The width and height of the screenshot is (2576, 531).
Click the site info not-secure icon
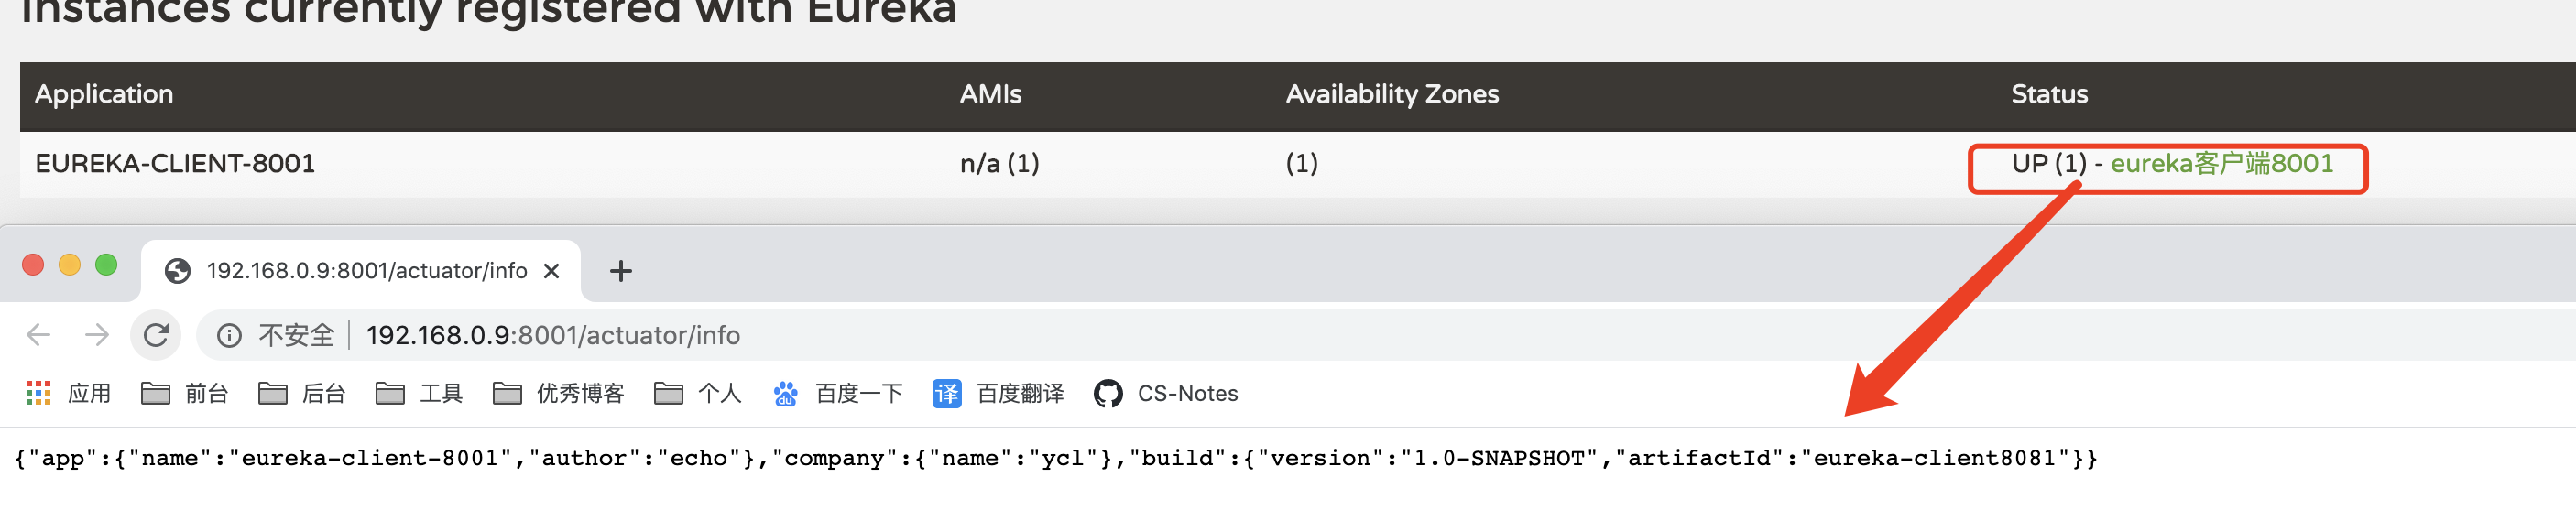click(230, 336)
